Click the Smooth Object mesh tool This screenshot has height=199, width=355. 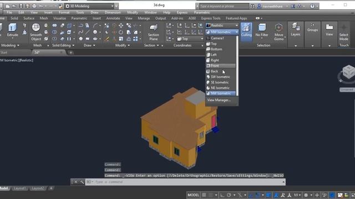tap(35, 32)
